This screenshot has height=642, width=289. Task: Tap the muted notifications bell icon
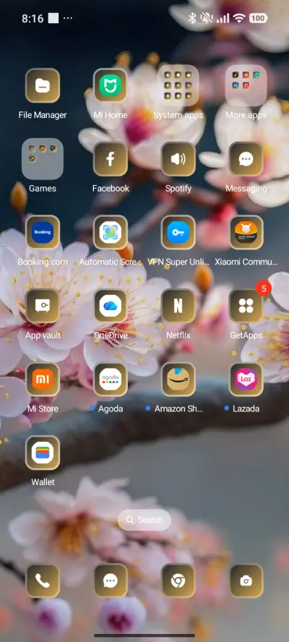click(207, 18)
